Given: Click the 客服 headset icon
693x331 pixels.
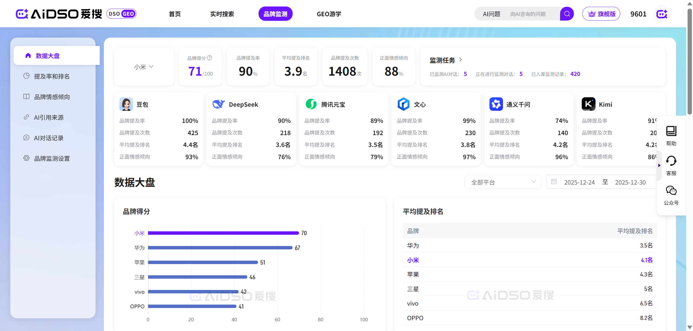Looking at the screenshot, I should coord(671,161).
